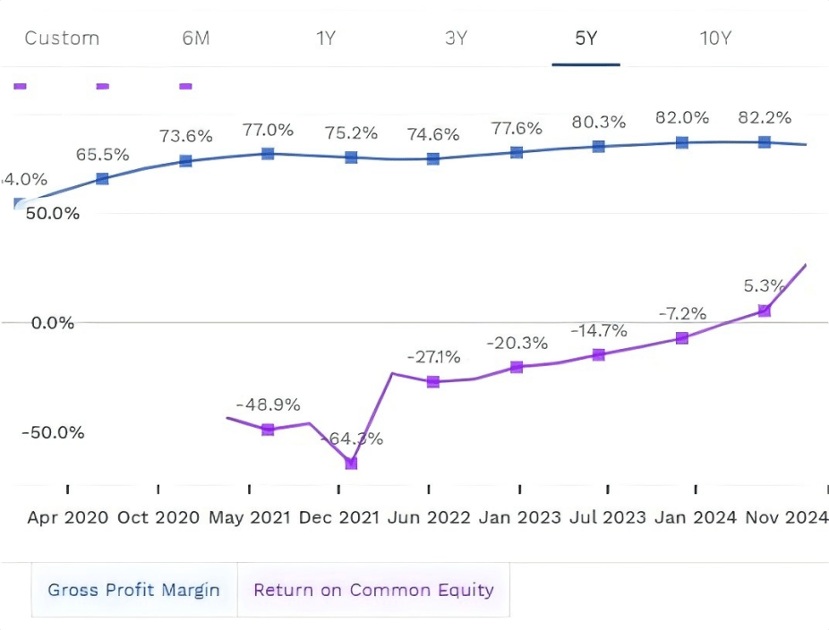The width and height of the screenshot is (829, 630).
Task: Toggle the Return on Common Equity series
Action: (x=374, y=590)
